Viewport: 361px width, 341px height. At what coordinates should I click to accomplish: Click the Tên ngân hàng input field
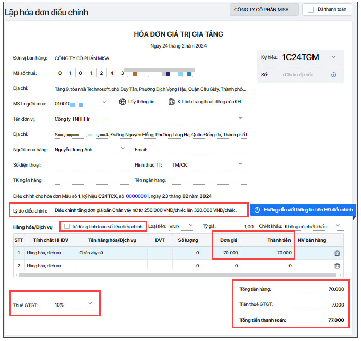(x=209, y=180)
